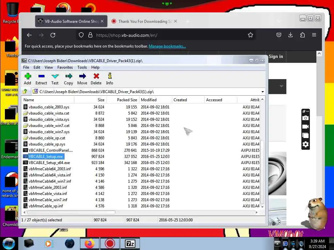Screen dimensions: 334x250
Task: Click the Move toolbar icon
Action: click(x=82, y=79)
